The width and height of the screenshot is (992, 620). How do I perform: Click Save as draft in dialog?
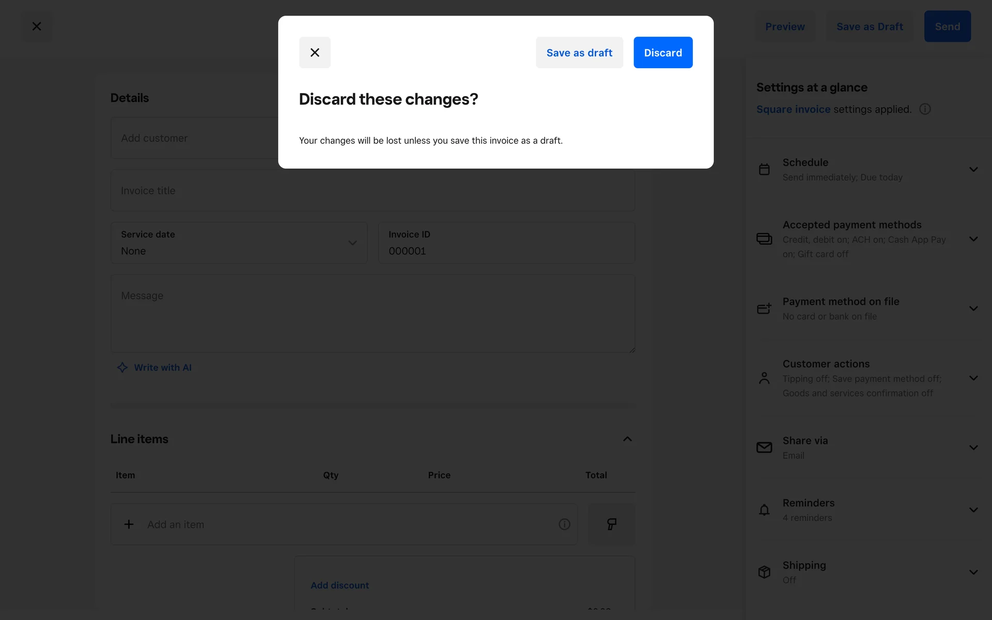[579, 52]
